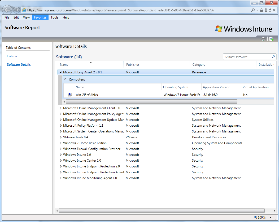
Task: Click the Operating System and Components cell
Action: point(217,143)
